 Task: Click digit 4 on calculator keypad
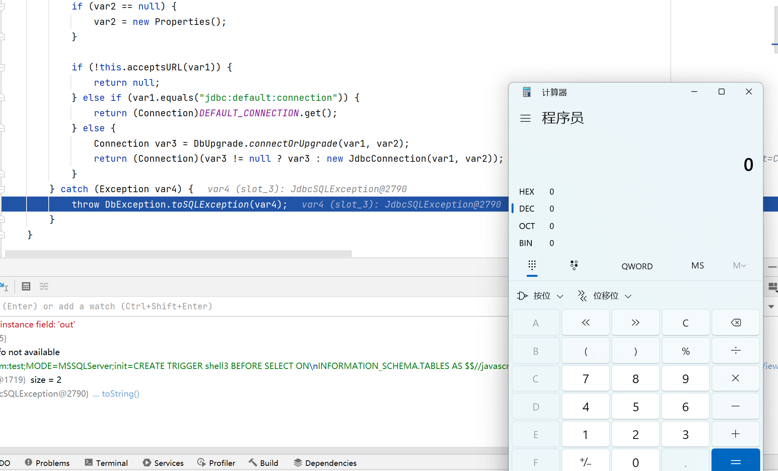[586, 407]
